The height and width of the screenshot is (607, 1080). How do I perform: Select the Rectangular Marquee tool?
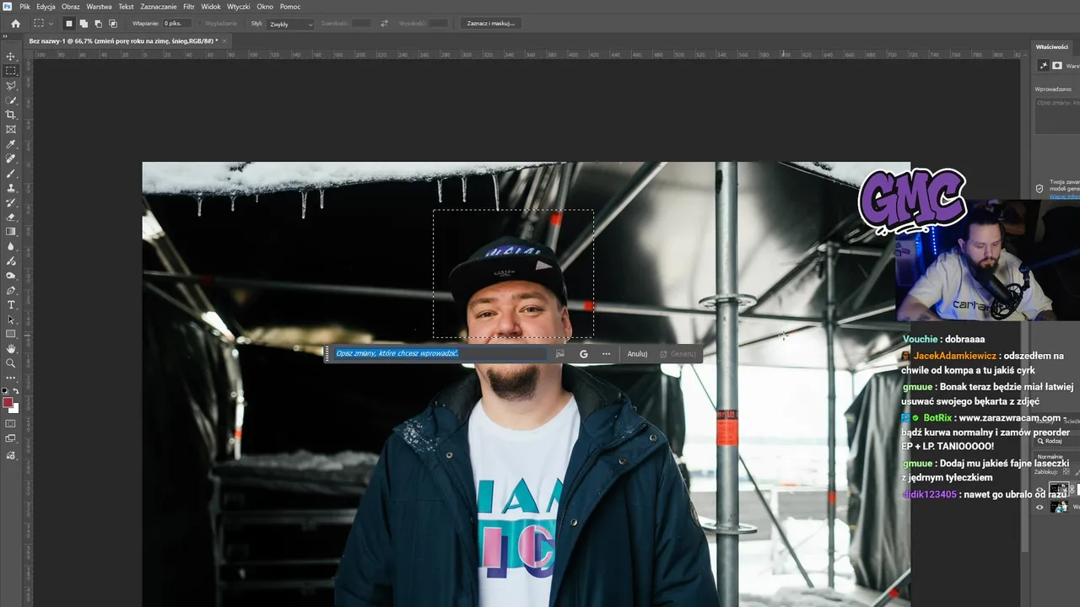[11, 71]
